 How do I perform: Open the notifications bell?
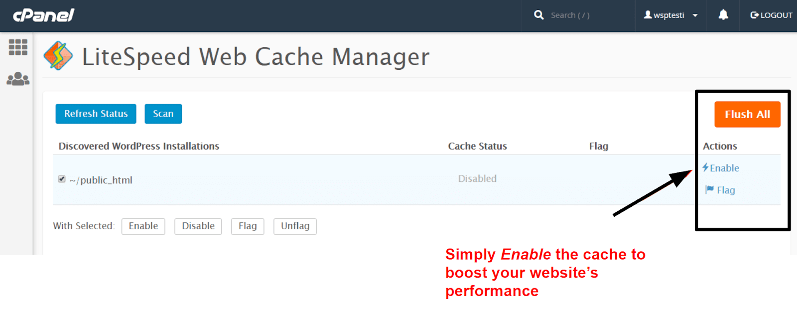tap(723, 15)
